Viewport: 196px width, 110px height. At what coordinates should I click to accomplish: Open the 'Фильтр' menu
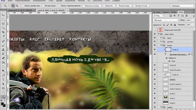pyautogui.click(x=81, y=1)
